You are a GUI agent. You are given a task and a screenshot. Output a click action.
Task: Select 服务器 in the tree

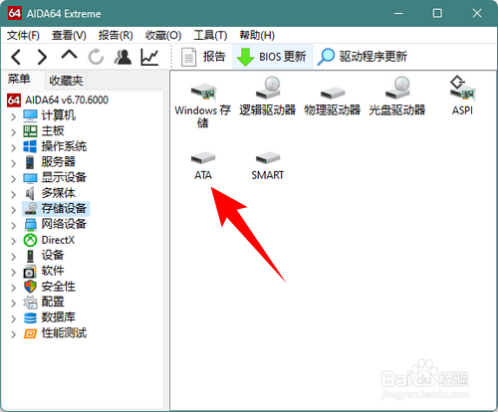(x=49, y=162)
